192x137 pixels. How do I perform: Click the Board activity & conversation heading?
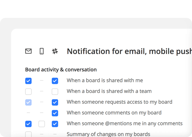(61, 70)
